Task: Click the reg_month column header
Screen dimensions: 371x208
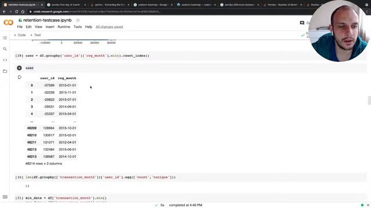Action: coord(67,78)
